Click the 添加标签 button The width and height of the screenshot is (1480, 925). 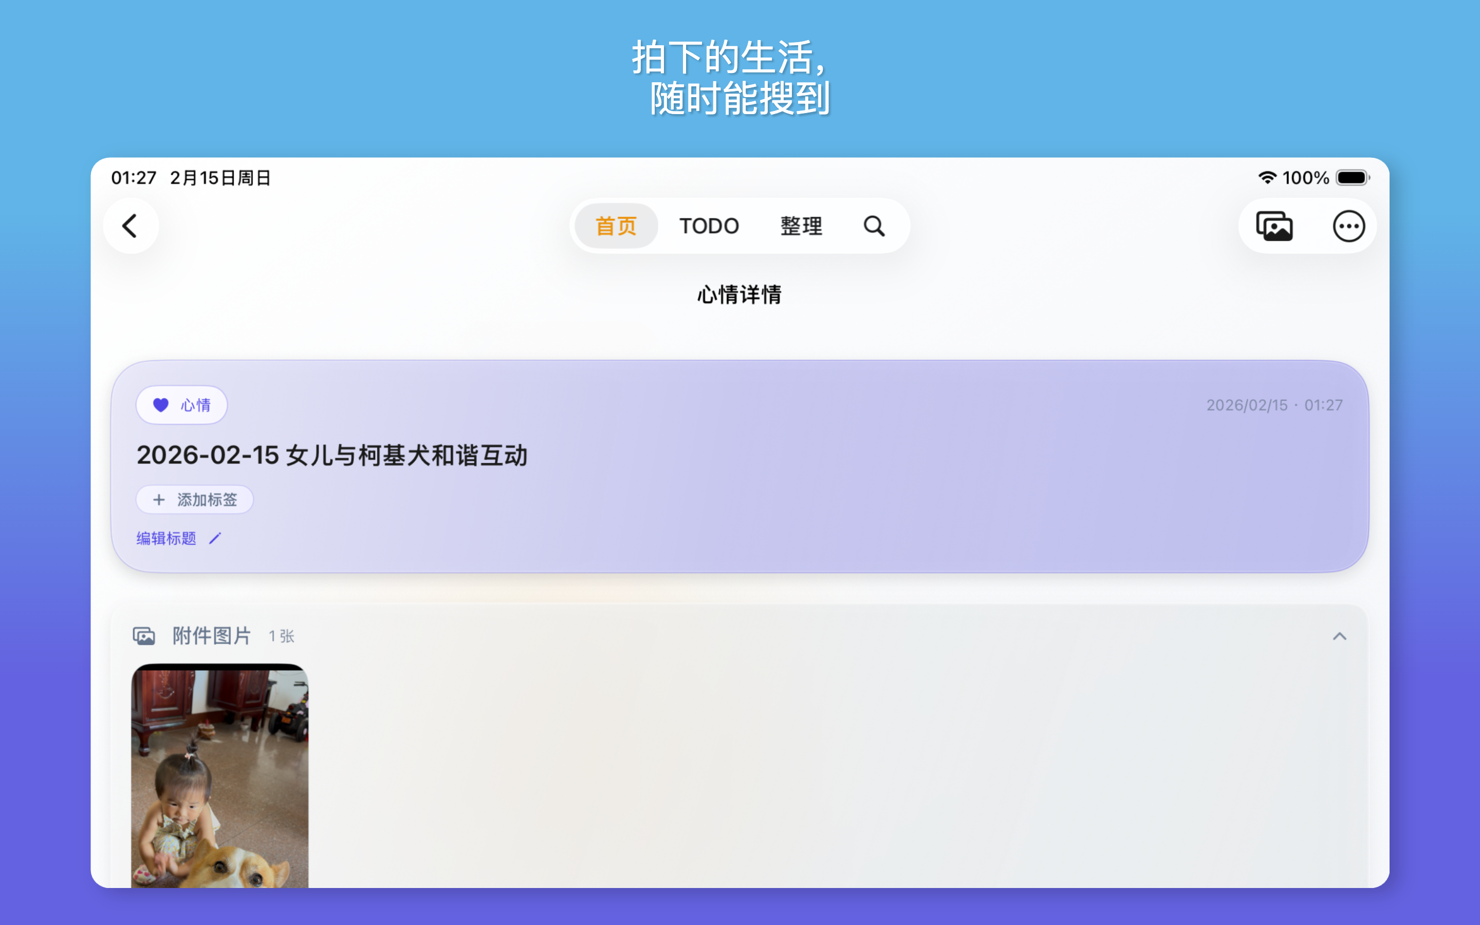pos(194,500)
